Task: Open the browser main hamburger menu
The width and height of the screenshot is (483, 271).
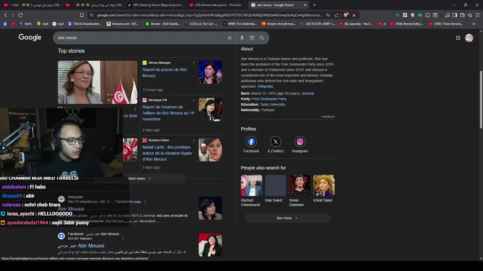Action: 478,15
